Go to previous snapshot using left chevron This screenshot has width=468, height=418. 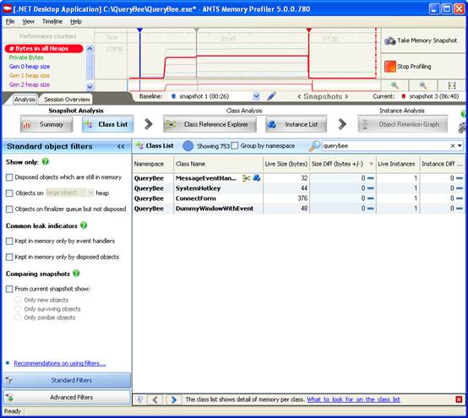[299, 96]
